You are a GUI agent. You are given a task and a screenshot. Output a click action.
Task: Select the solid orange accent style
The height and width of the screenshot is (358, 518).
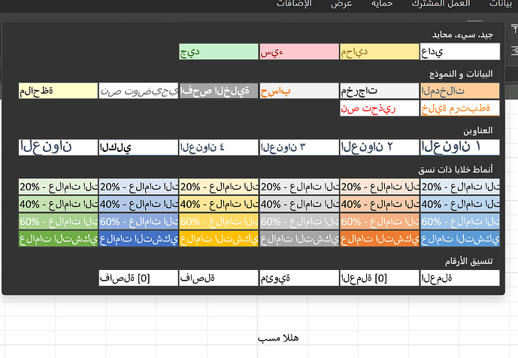coord(379,239)
